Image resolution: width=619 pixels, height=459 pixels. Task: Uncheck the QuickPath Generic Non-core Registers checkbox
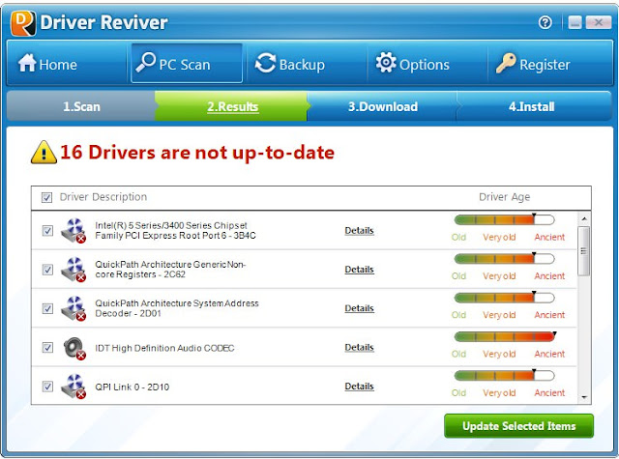pos(47,270)
